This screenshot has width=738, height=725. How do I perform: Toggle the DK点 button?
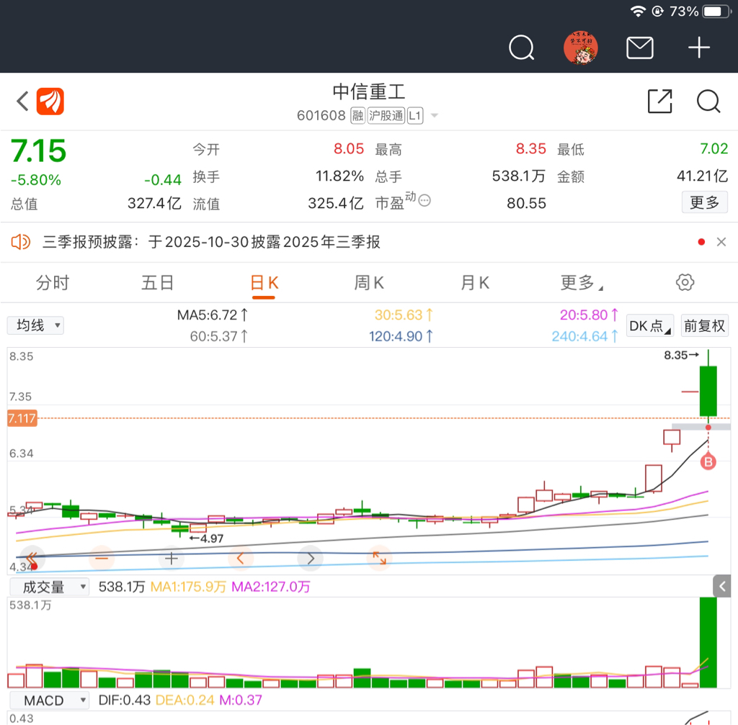(649, 326)
